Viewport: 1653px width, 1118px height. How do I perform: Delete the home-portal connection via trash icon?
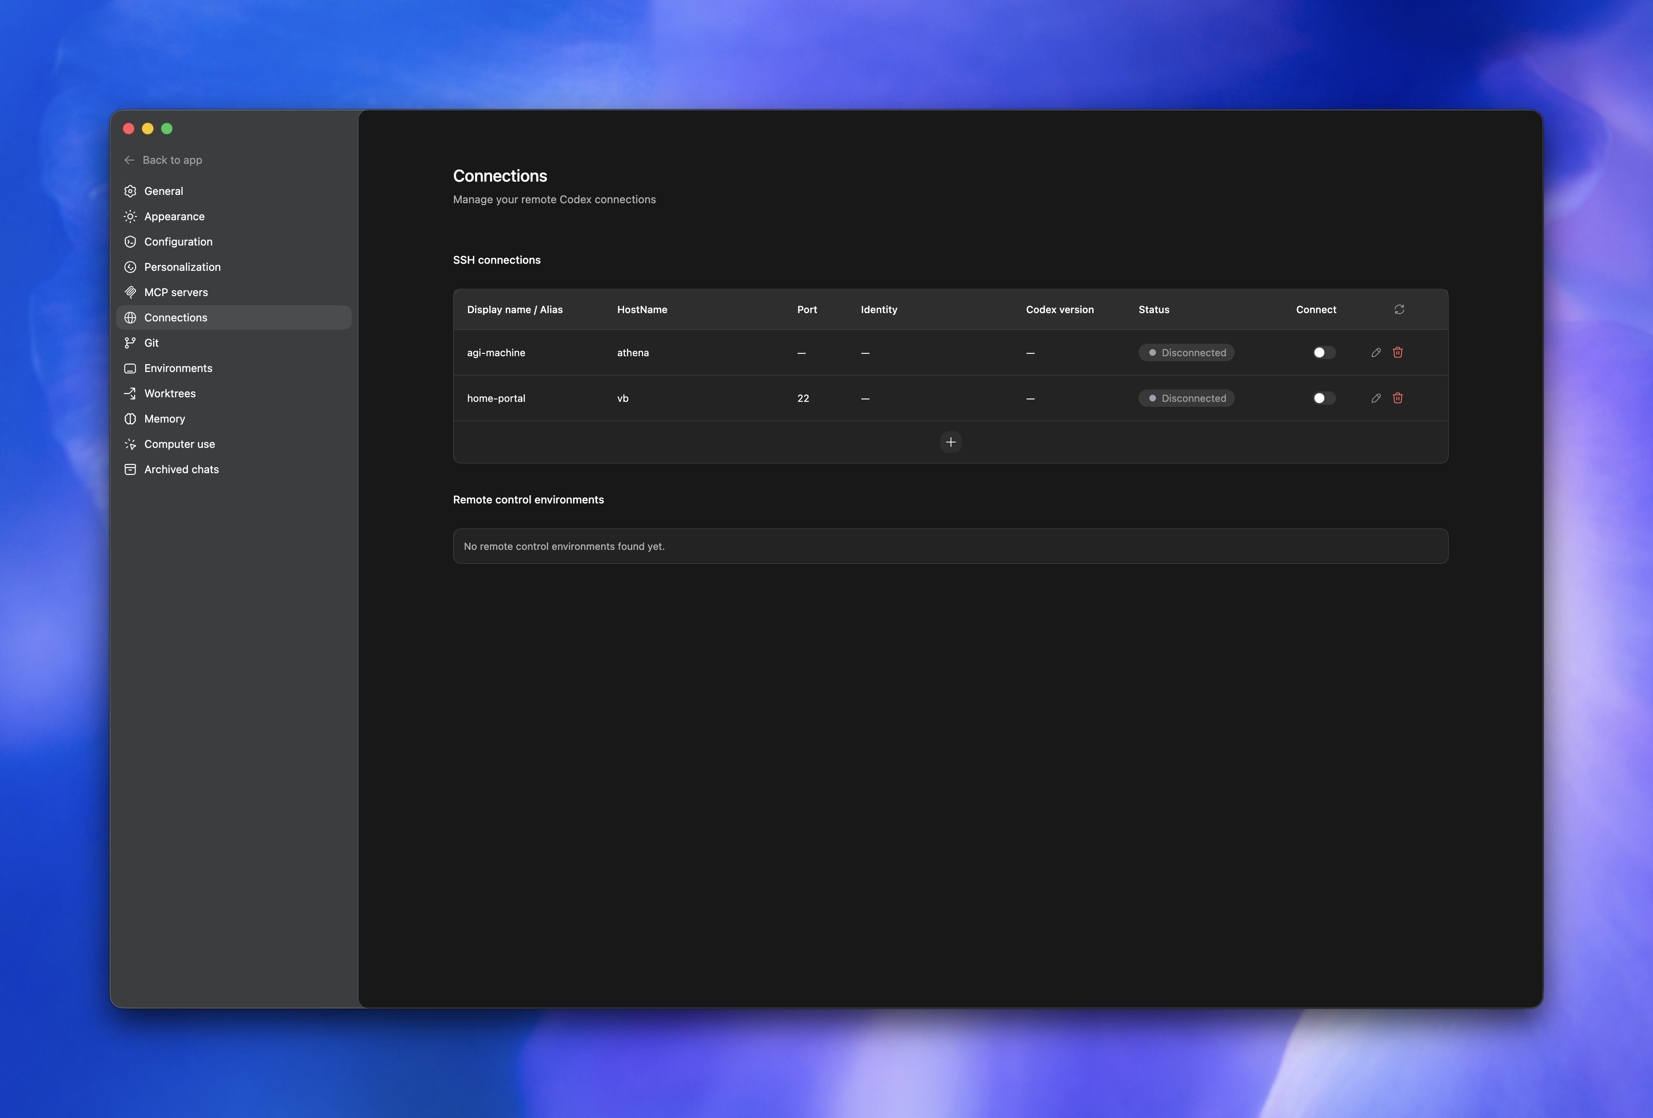tap(1398, 398)
